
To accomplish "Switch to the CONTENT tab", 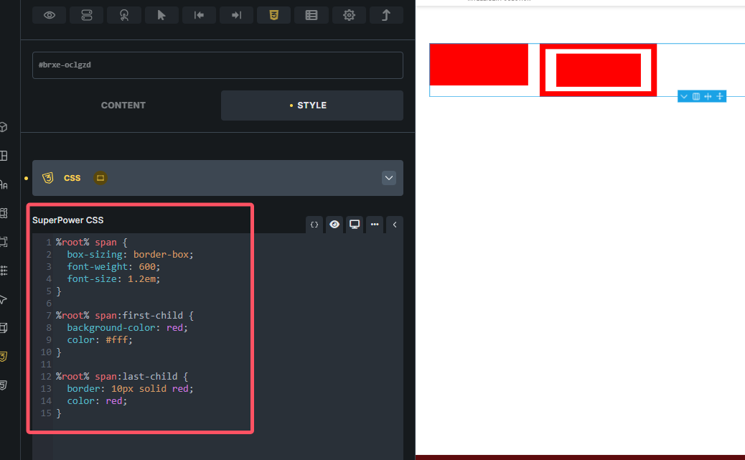I will coord(123,105).
